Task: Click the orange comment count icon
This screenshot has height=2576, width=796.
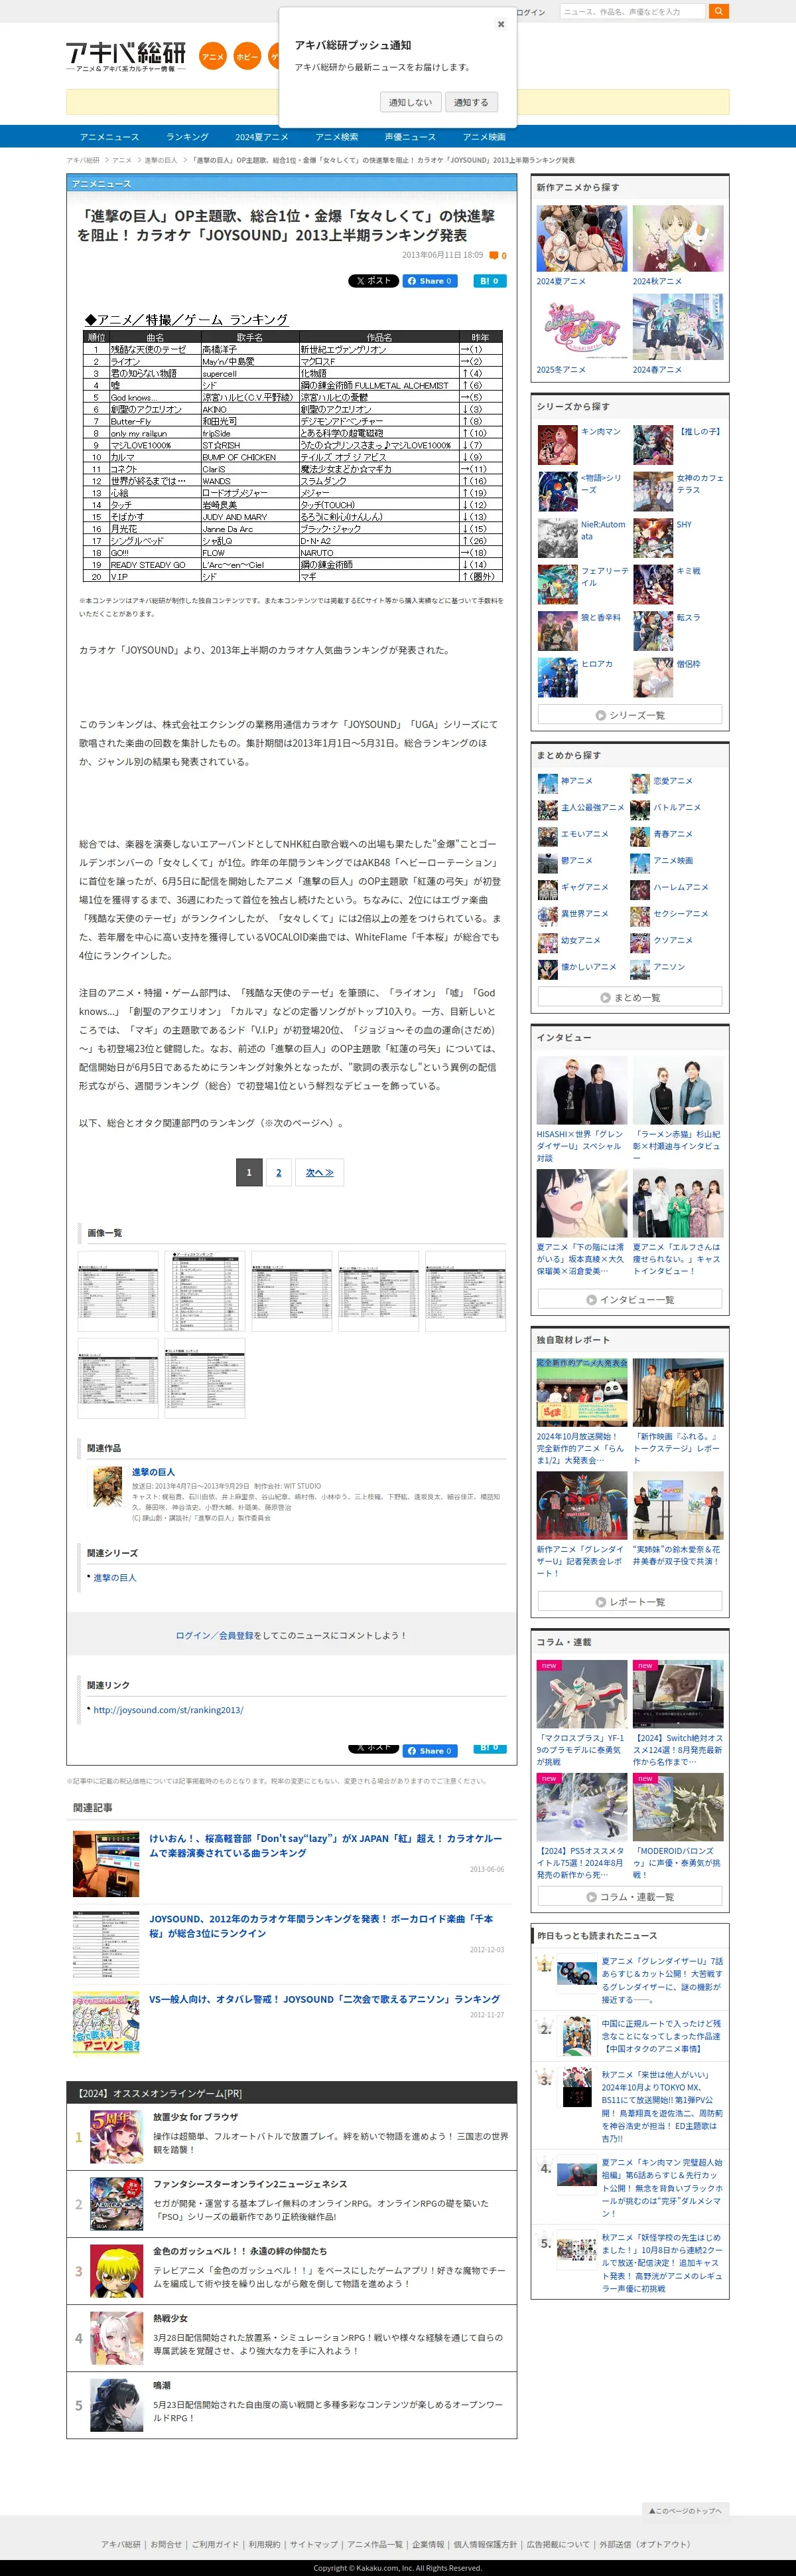Action: (494, 256)
